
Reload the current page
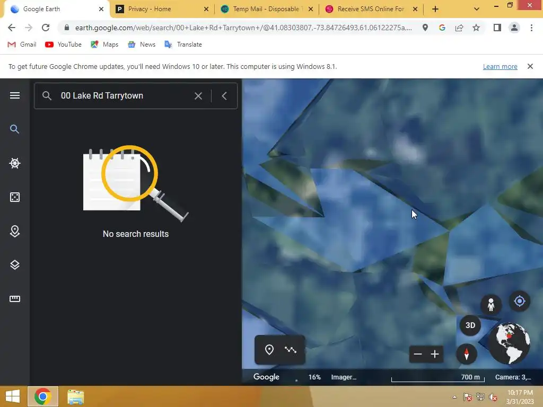(x=46, y=28)
